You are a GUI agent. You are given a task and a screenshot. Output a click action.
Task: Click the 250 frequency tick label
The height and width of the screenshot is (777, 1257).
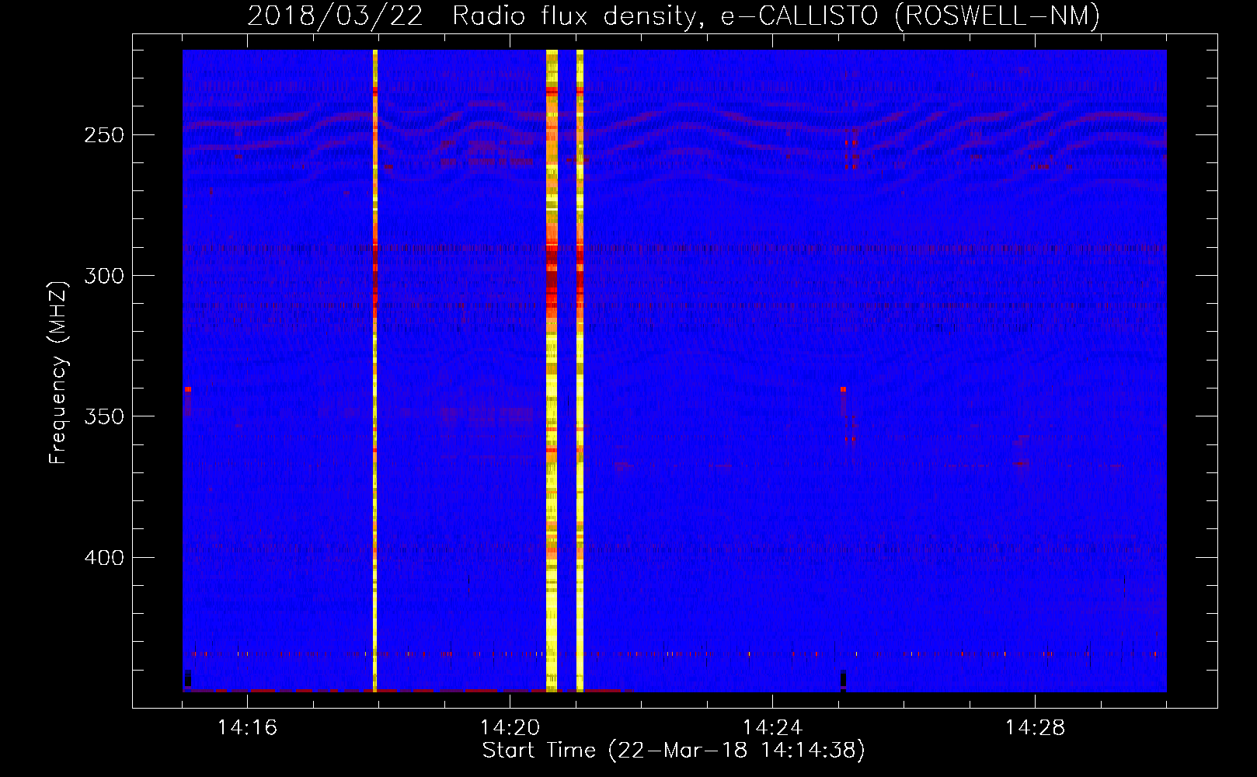[104, 135]
